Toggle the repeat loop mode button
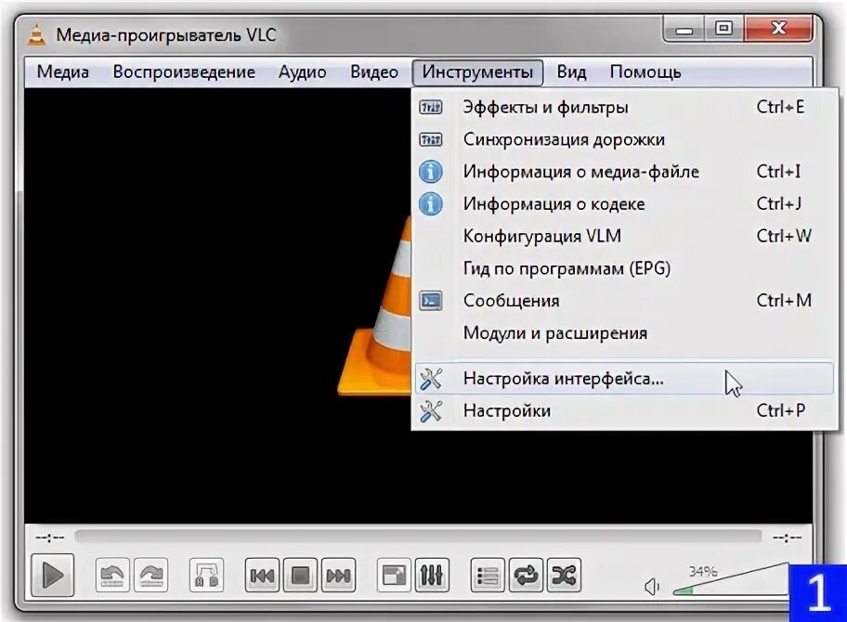 click(526, 576)
